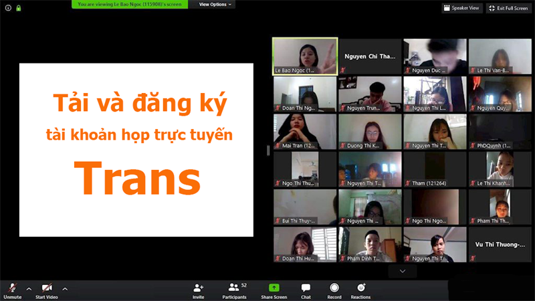Click muted mic icon on Le Thi Van-B tile
Image resolution: width=535 pixels, height=301 pixels.
pos(473,70)
